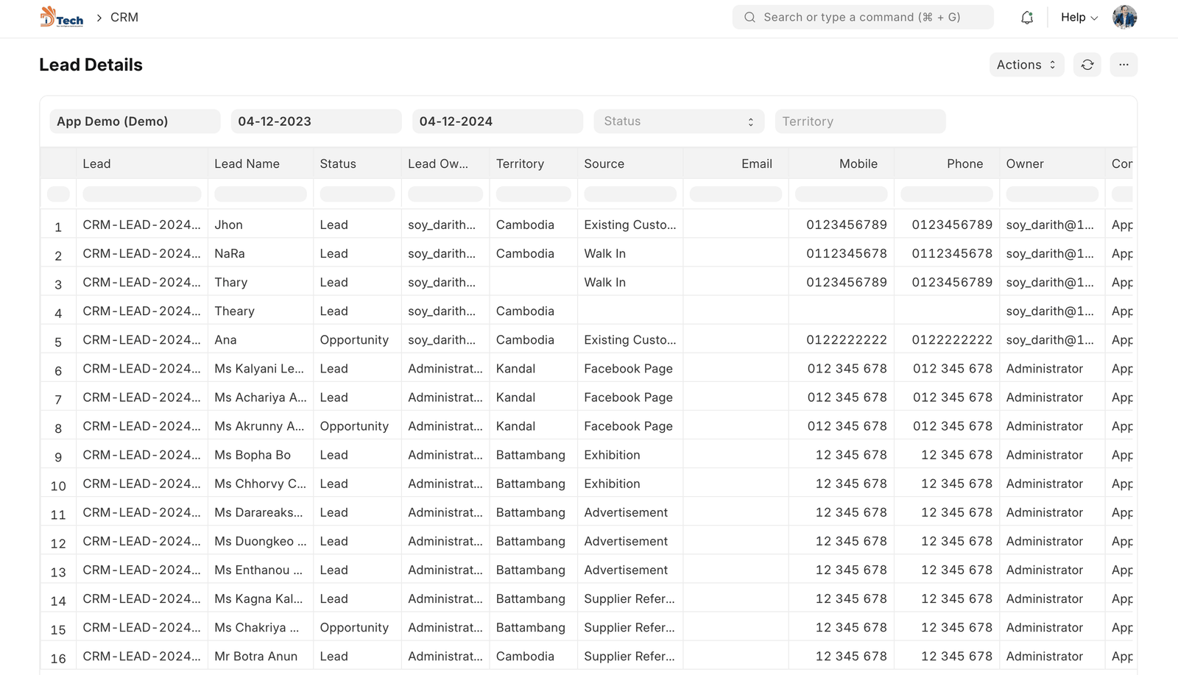
Task: Open the 04-12-2024 to date field
Action: pyautogui.click(x=497, y=121)
